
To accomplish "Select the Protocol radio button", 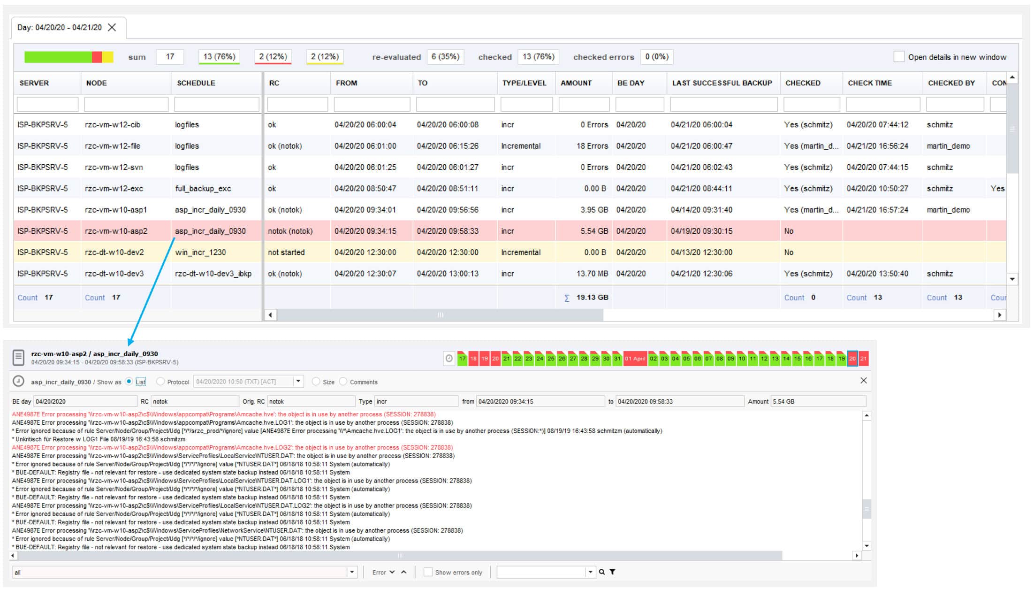I will (x=160, y=382).
